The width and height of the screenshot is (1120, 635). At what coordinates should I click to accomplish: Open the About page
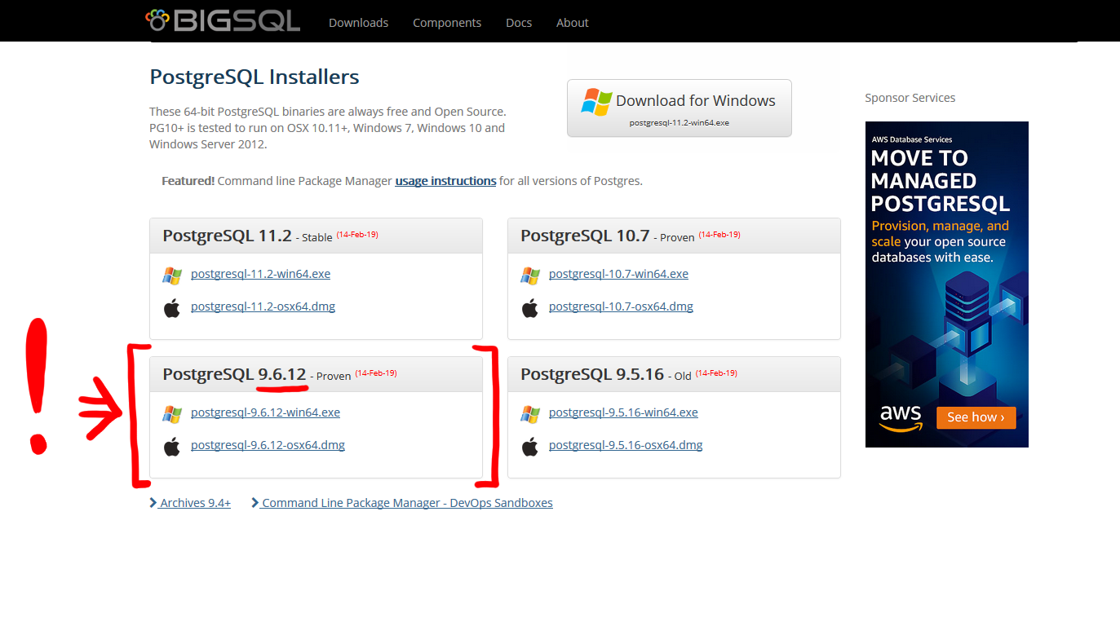[x=573, y=23]
